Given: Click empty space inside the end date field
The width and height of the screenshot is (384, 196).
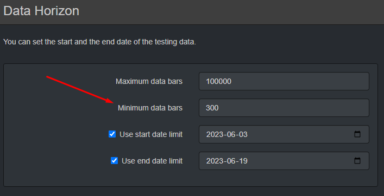Looking at the screenshot, I should coord(299,161).
